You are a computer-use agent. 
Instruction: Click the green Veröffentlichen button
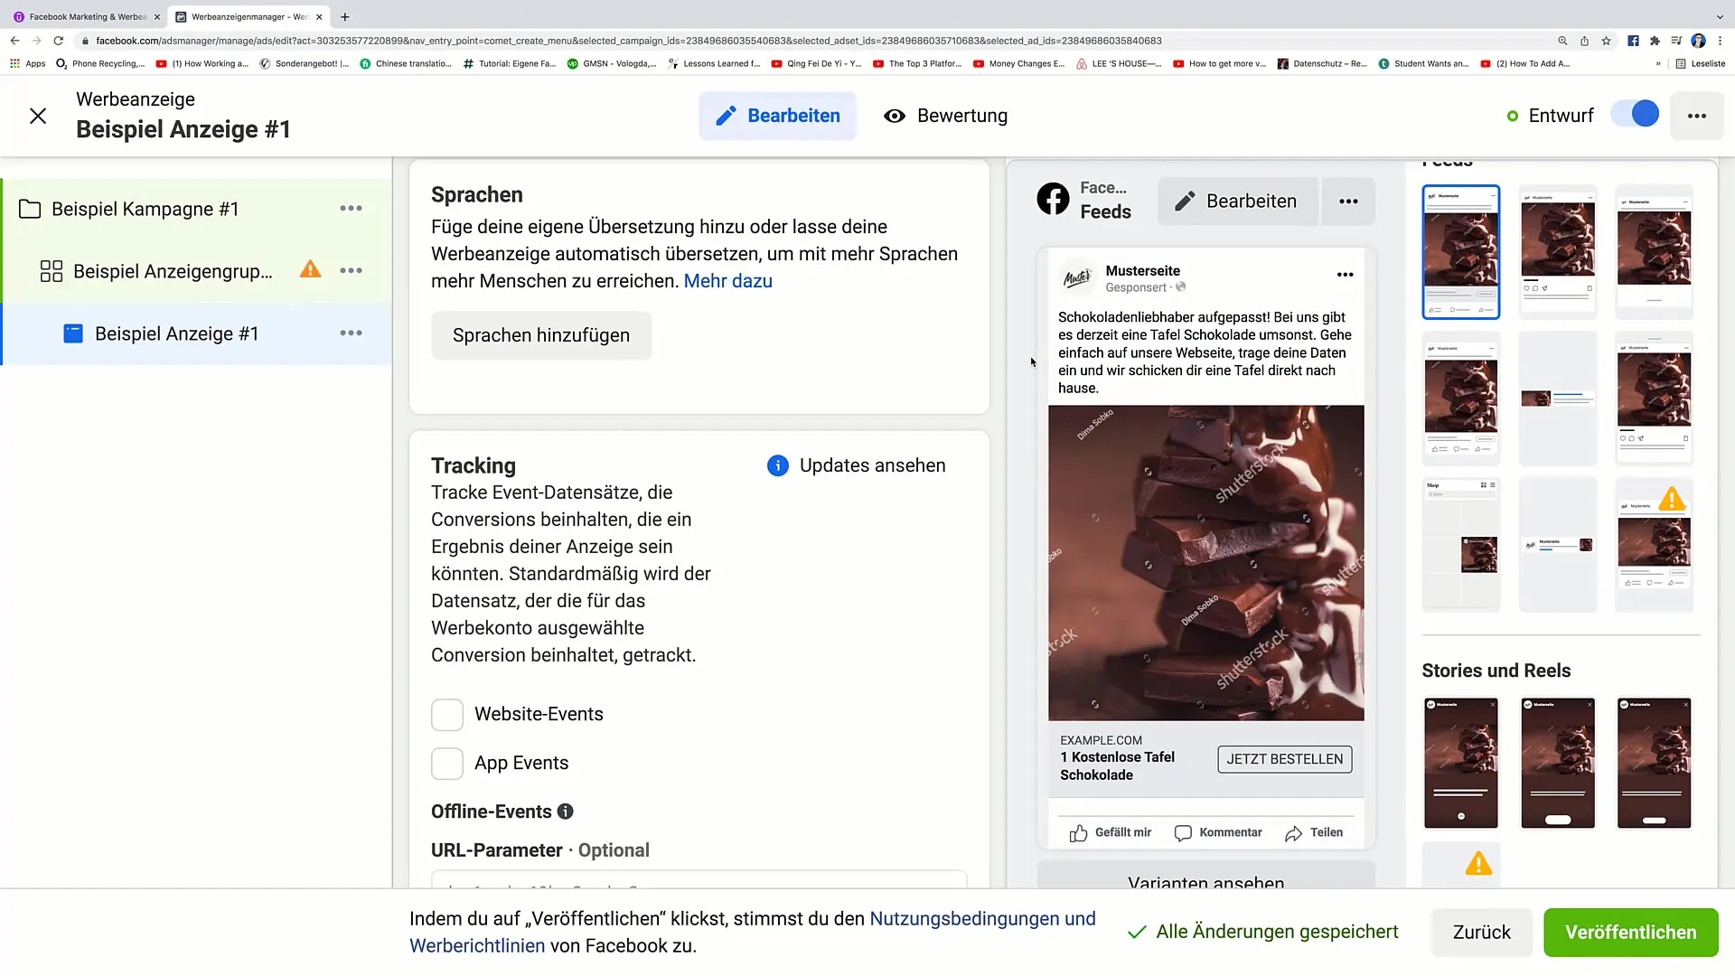pyautogui.click(x=1630, y=933)
